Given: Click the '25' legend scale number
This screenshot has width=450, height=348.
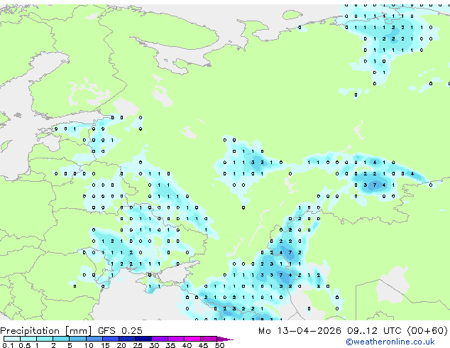Looking at the screenshot, I should click(138, 345).
